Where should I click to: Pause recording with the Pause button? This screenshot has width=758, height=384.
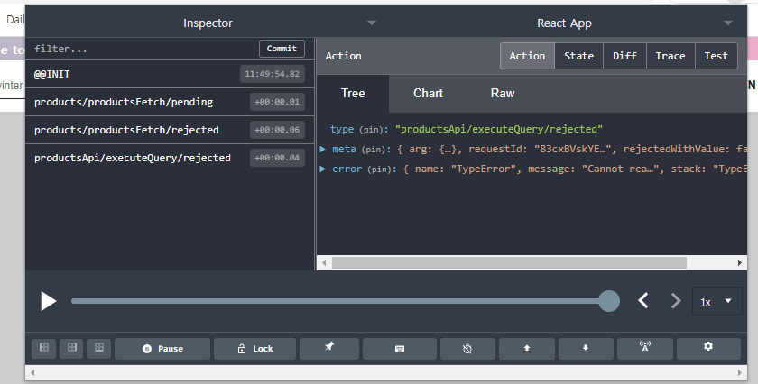pyautogui.click(x=162, y=349)
